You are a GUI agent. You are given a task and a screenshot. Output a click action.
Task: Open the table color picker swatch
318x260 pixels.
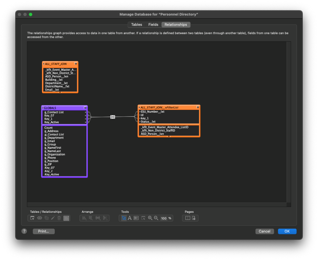tap(66, 218)
